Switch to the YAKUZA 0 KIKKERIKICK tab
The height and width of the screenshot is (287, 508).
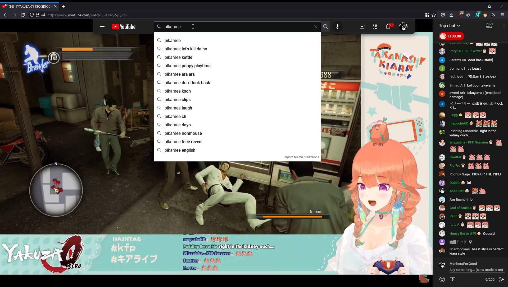[x=30, y=6]
